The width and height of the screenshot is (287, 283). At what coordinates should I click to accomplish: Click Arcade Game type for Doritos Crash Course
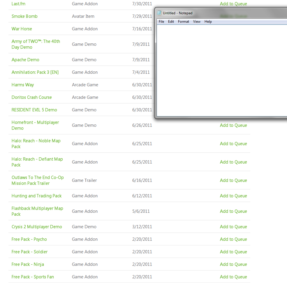point(85,97)
